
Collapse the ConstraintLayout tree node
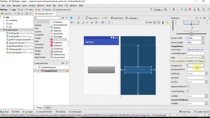(36, 67)
